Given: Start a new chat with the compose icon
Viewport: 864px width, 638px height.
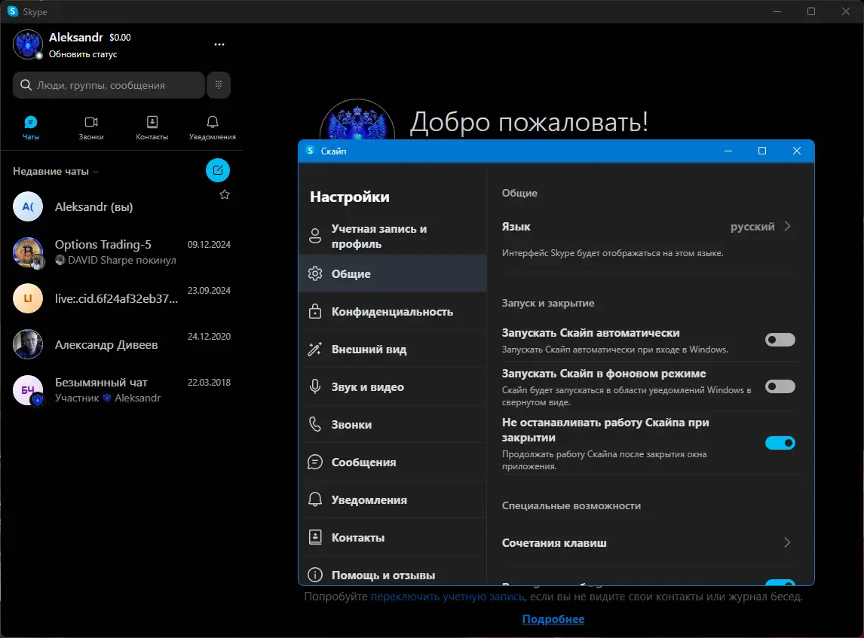Looking at the screenshot, I should click(218, 170).
